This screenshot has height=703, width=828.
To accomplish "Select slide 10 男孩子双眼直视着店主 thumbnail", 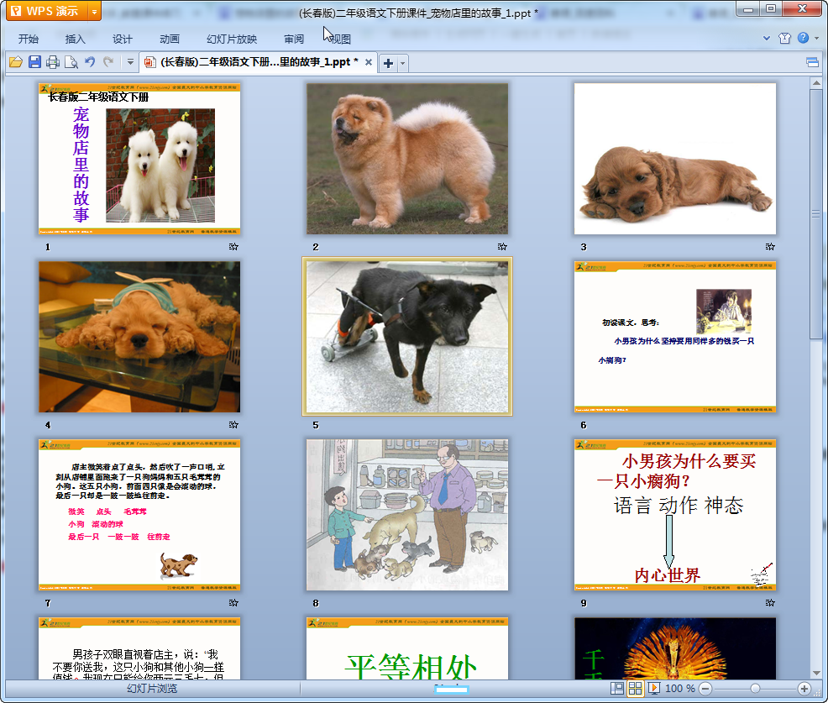I will tap(139, 648).
